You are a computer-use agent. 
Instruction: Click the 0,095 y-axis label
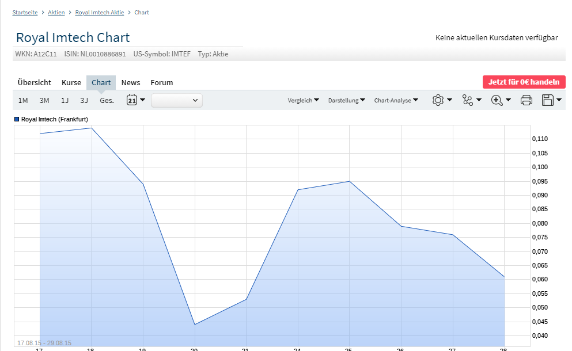pos(540,181)
